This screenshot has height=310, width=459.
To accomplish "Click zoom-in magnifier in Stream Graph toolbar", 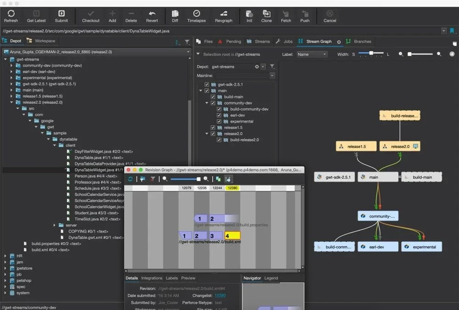I will [439, 54].
